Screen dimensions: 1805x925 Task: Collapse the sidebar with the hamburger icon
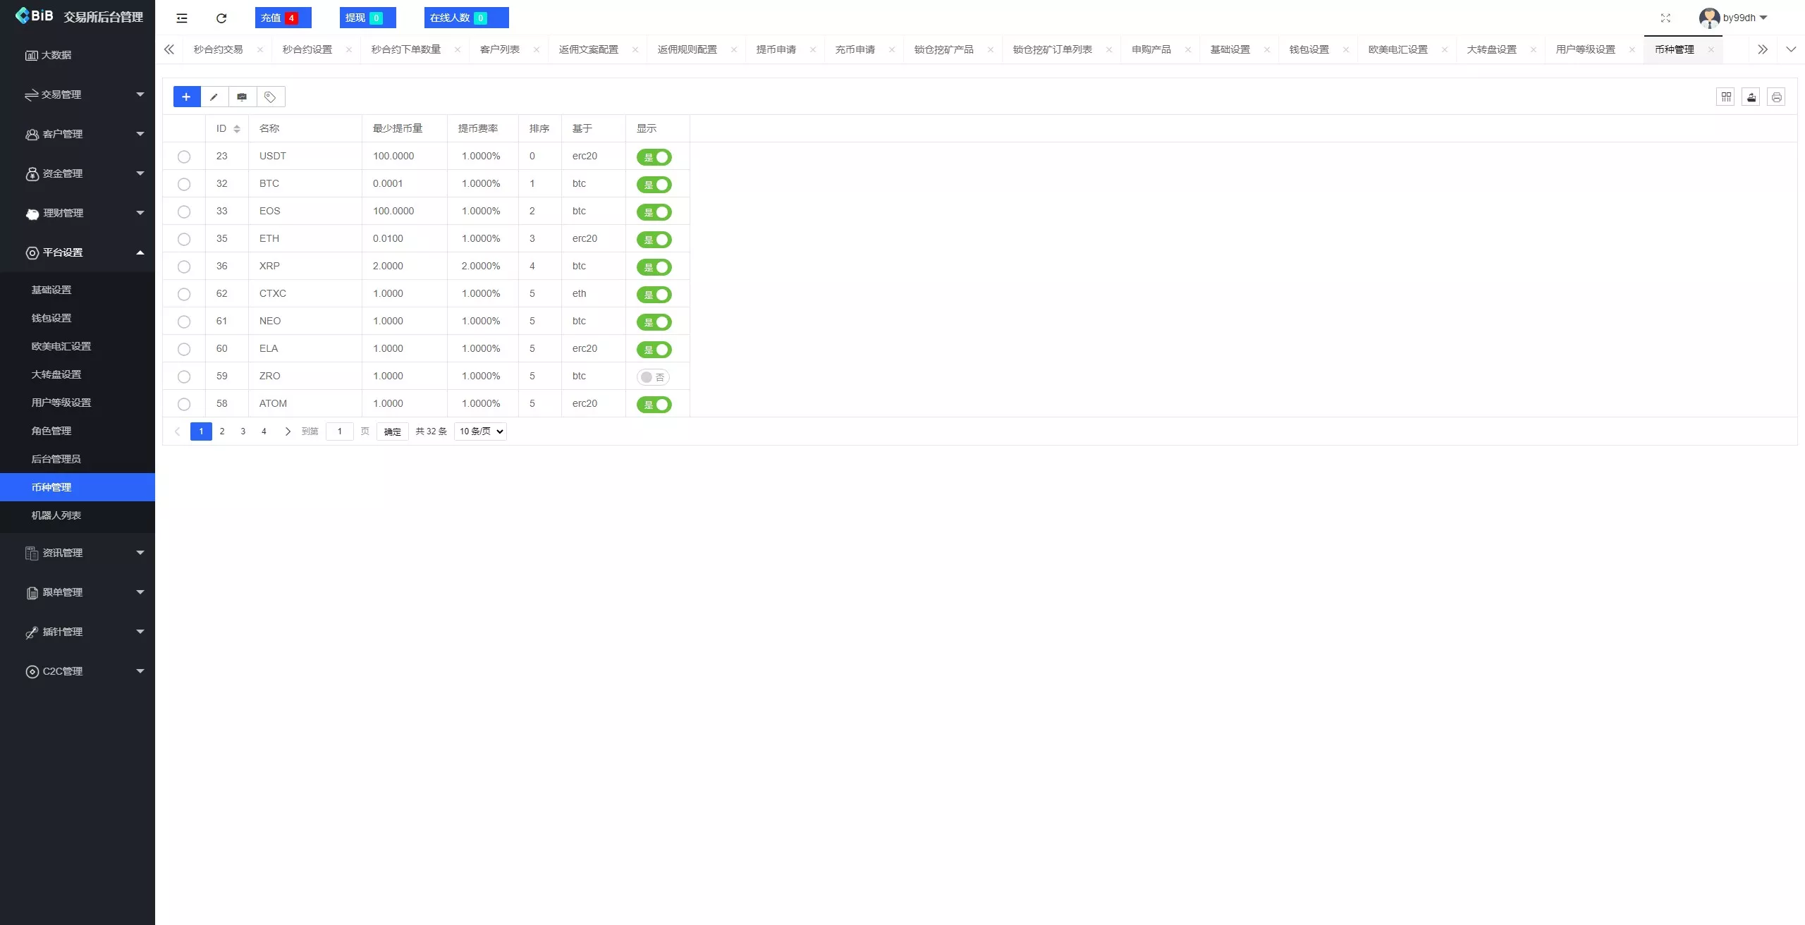[181, 18]
